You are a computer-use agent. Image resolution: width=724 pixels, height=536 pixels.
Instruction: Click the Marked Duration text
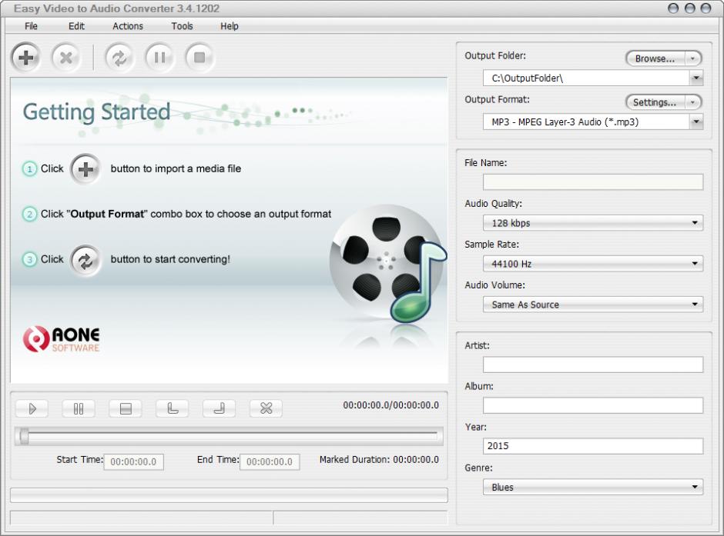(379, 460)
